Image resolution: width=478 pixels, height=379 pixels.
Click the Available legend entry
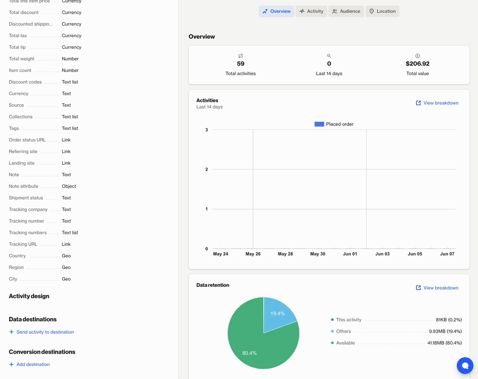coord(396,343)
